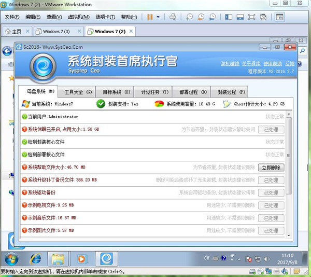Click the volume speaker tray icon

[x=267, y=259]
